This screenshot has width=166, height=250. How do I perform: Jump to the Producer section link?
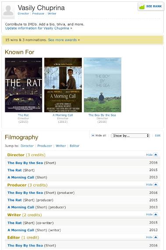point(45,146)
